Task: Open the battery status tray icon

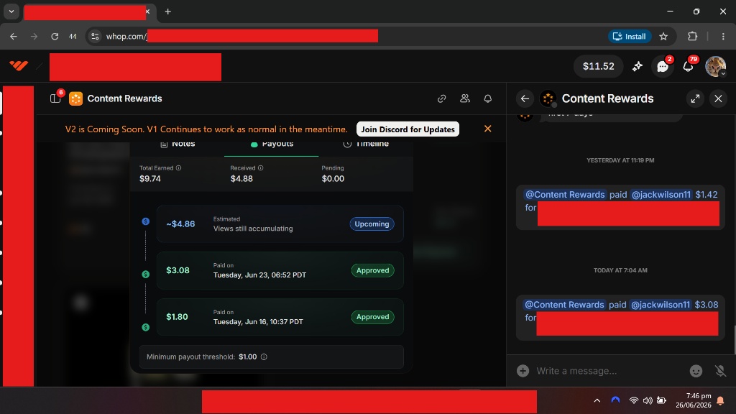Action: (661, 400)
